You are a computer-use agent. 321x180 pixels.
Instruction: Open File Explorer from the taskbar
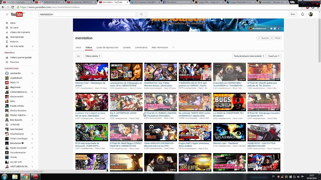click(x=15, y=177)
